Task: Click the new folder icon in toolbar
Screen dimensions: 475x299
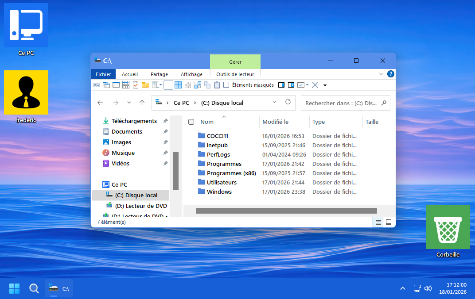Action: [x=145, y=85]
